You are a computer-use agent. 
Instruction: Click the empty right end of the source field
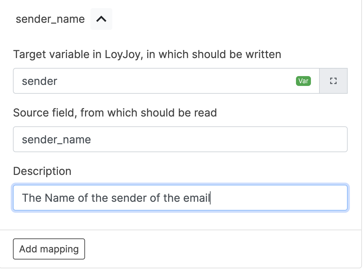306,139
